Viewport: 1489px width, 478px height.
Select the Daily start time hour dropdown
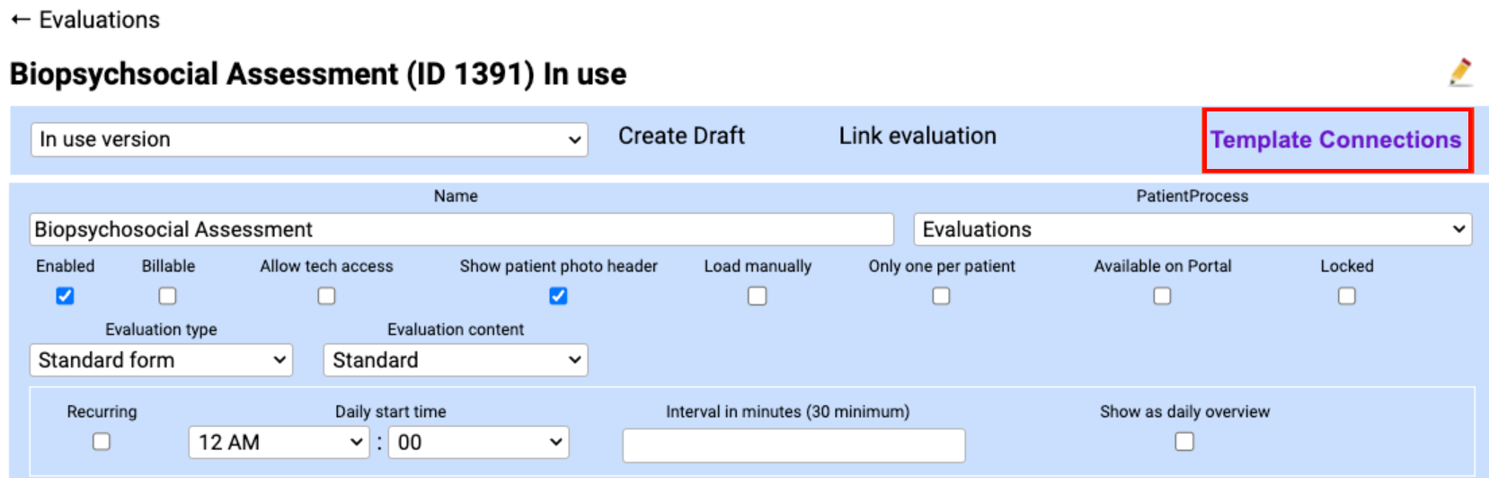pos(279,443)
